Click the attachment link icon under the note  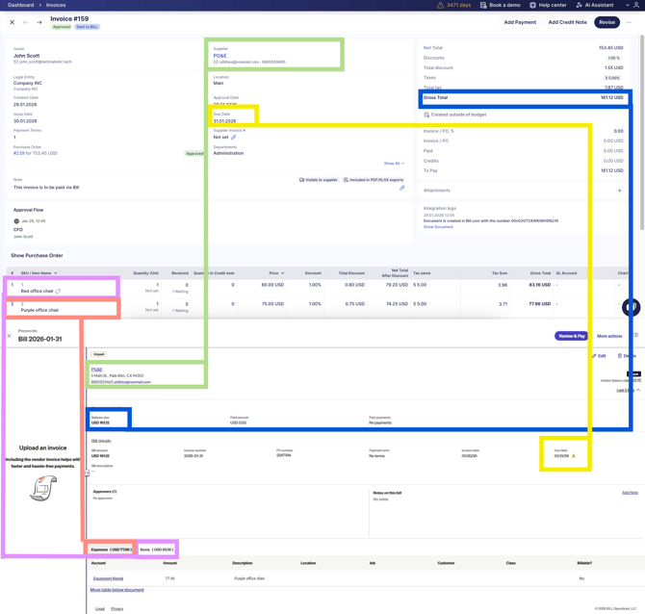(401, 188)
